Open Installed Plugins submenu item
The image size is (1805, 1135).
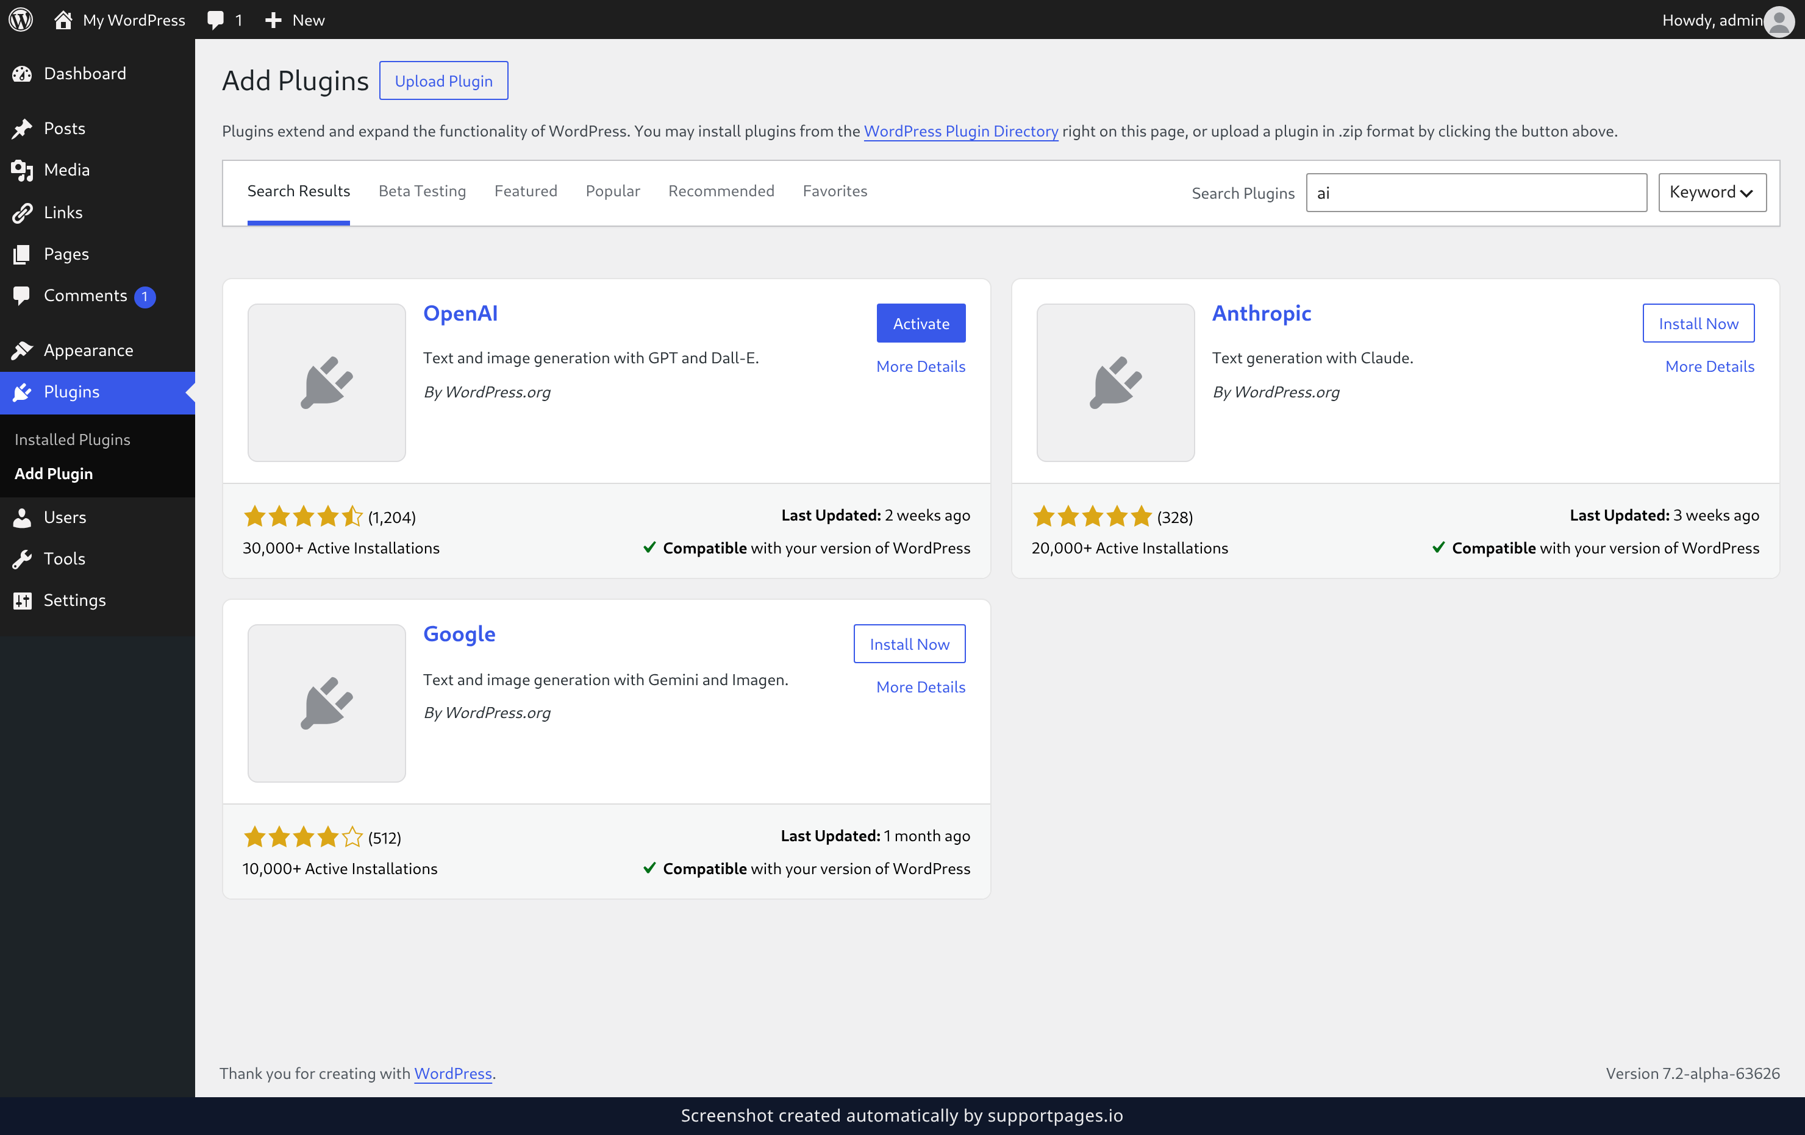point(72,439)
